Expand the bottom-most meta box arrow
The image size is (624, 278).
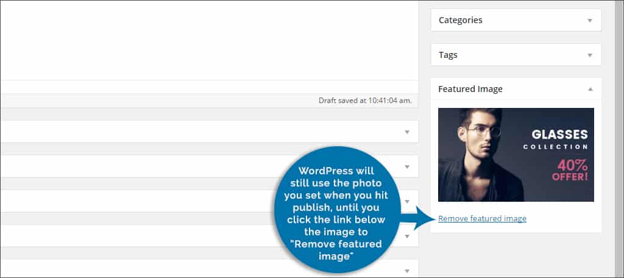point(406,270)
